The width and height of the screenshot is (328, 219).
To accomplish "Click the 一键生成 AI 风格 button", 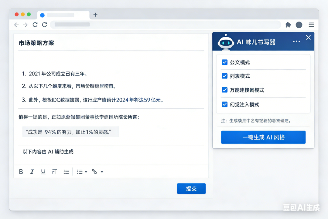I will (x=263, y=137).
